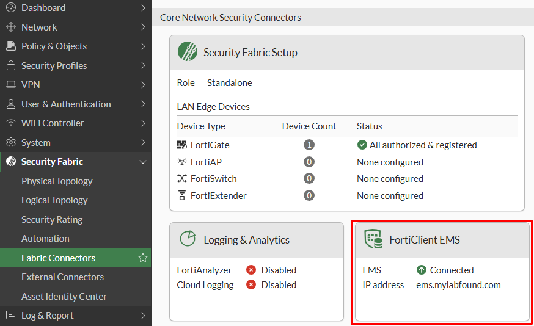The height and width of the screenshot is (326, 534).
Task: Click the Logging & Analytics pie chart icon
Action: click(x=188, y=239)
